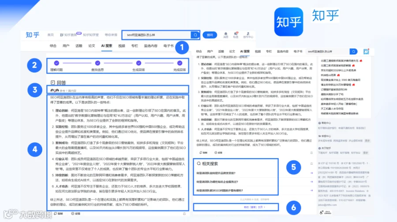Image resolution: width=397 pixels, height=222 pixels.
Task: Click the 完成回答 step checkmark
Action: pyautogui.click(x=180, y=63)
